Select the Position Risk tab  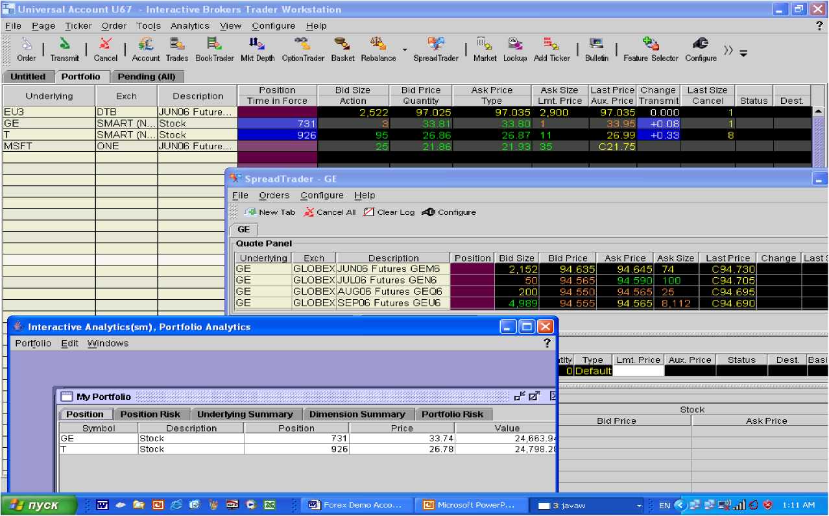[x=150, y=414]
